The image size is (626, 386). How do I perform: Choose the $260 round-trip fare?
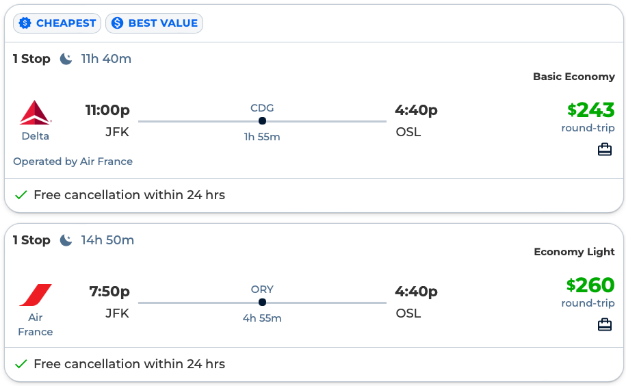(x=590, y=285)
